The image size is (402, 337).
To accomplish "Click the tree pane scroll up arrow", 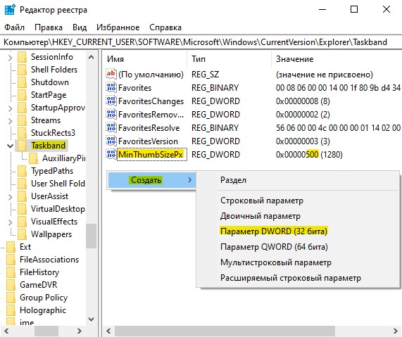I will (x=92, y=57).
